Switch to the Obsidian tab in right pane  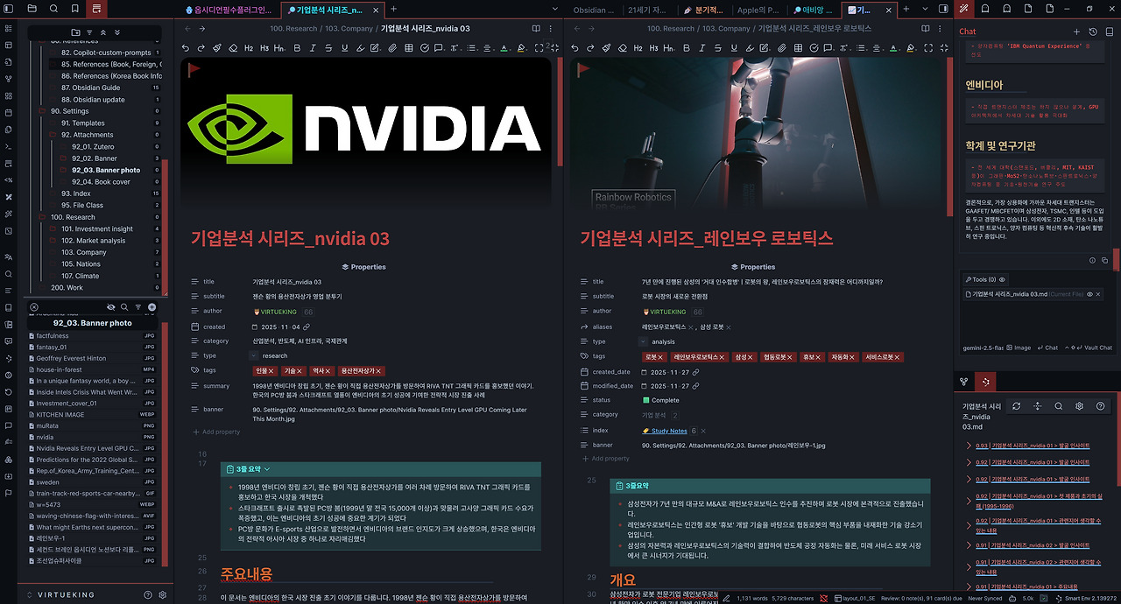click(x=596, y=9)
